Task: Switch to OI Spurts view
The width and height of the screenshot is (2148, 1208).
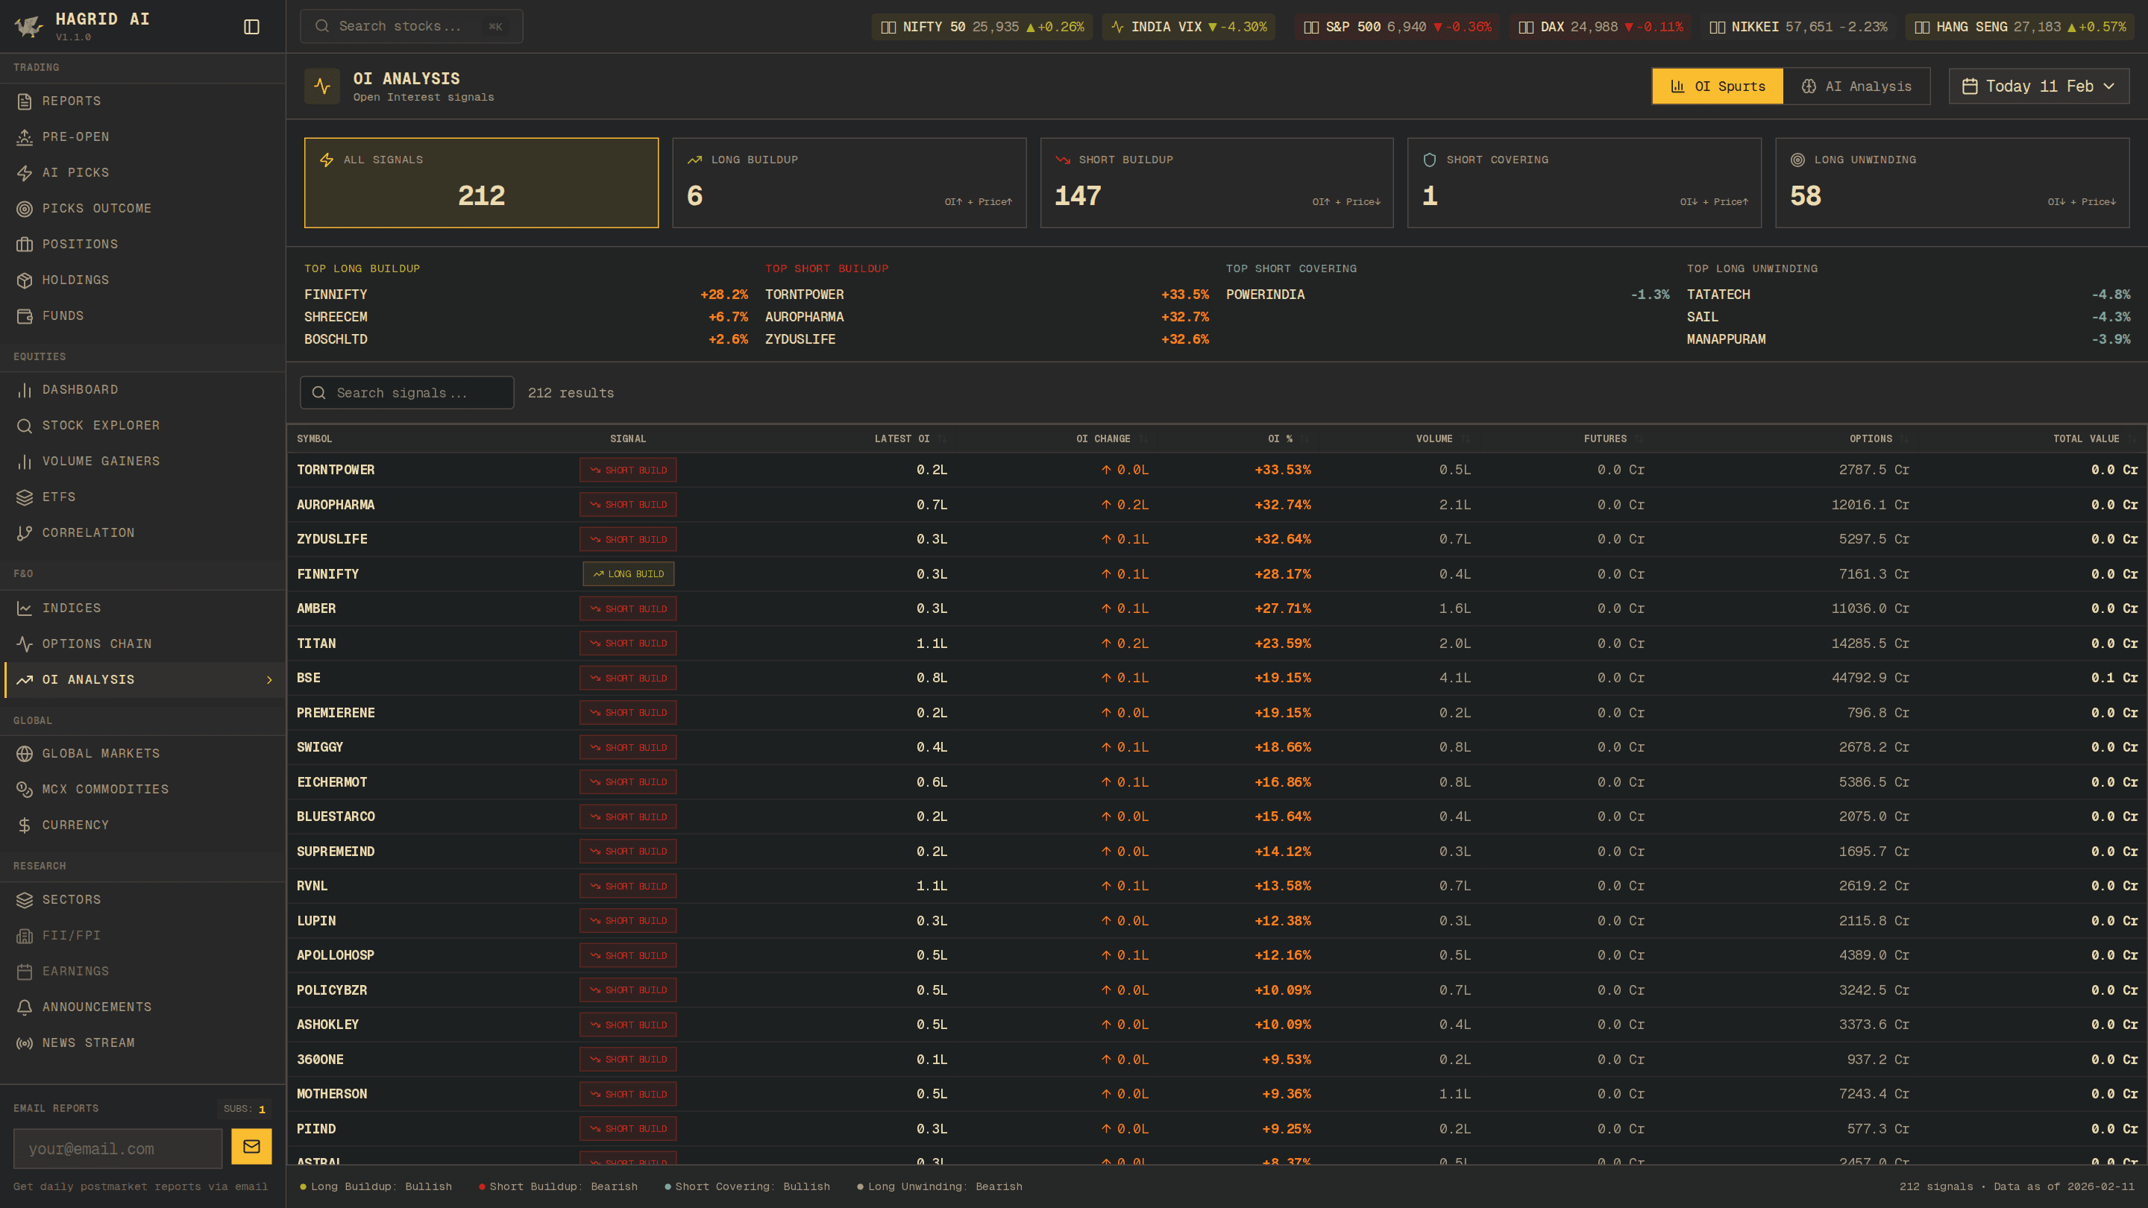Action: 1717,86
